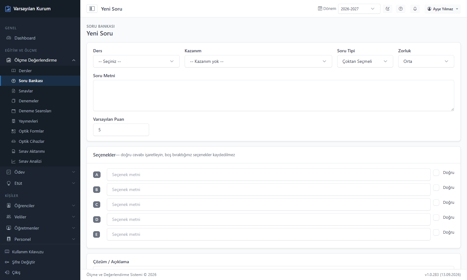Open the Ders dropdown

click(136, 61)
